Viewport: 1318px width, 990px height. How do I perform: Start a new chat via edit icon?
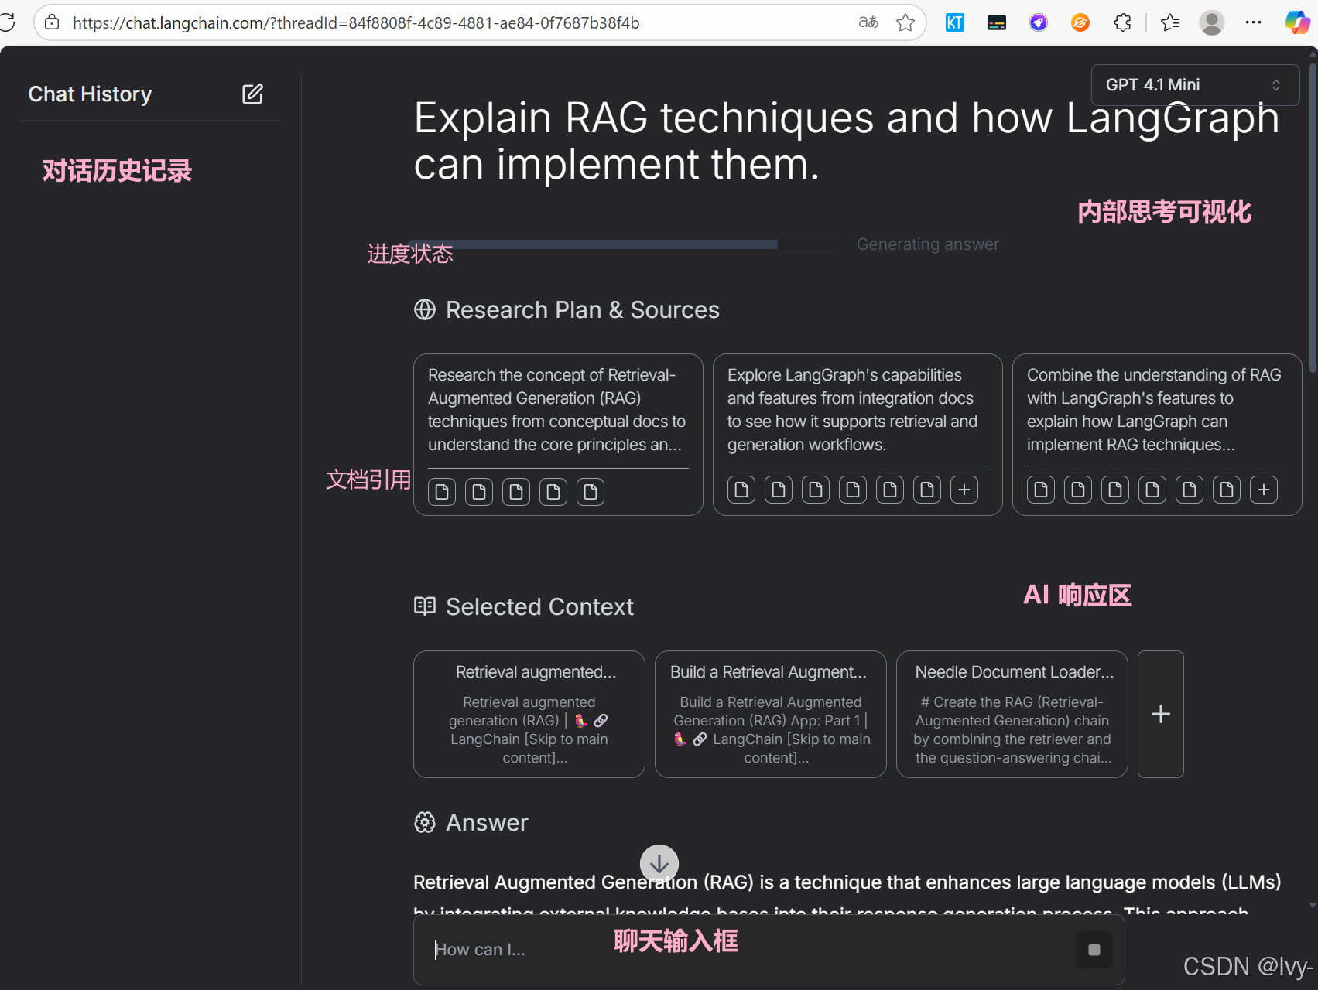(x=252, y=94)
